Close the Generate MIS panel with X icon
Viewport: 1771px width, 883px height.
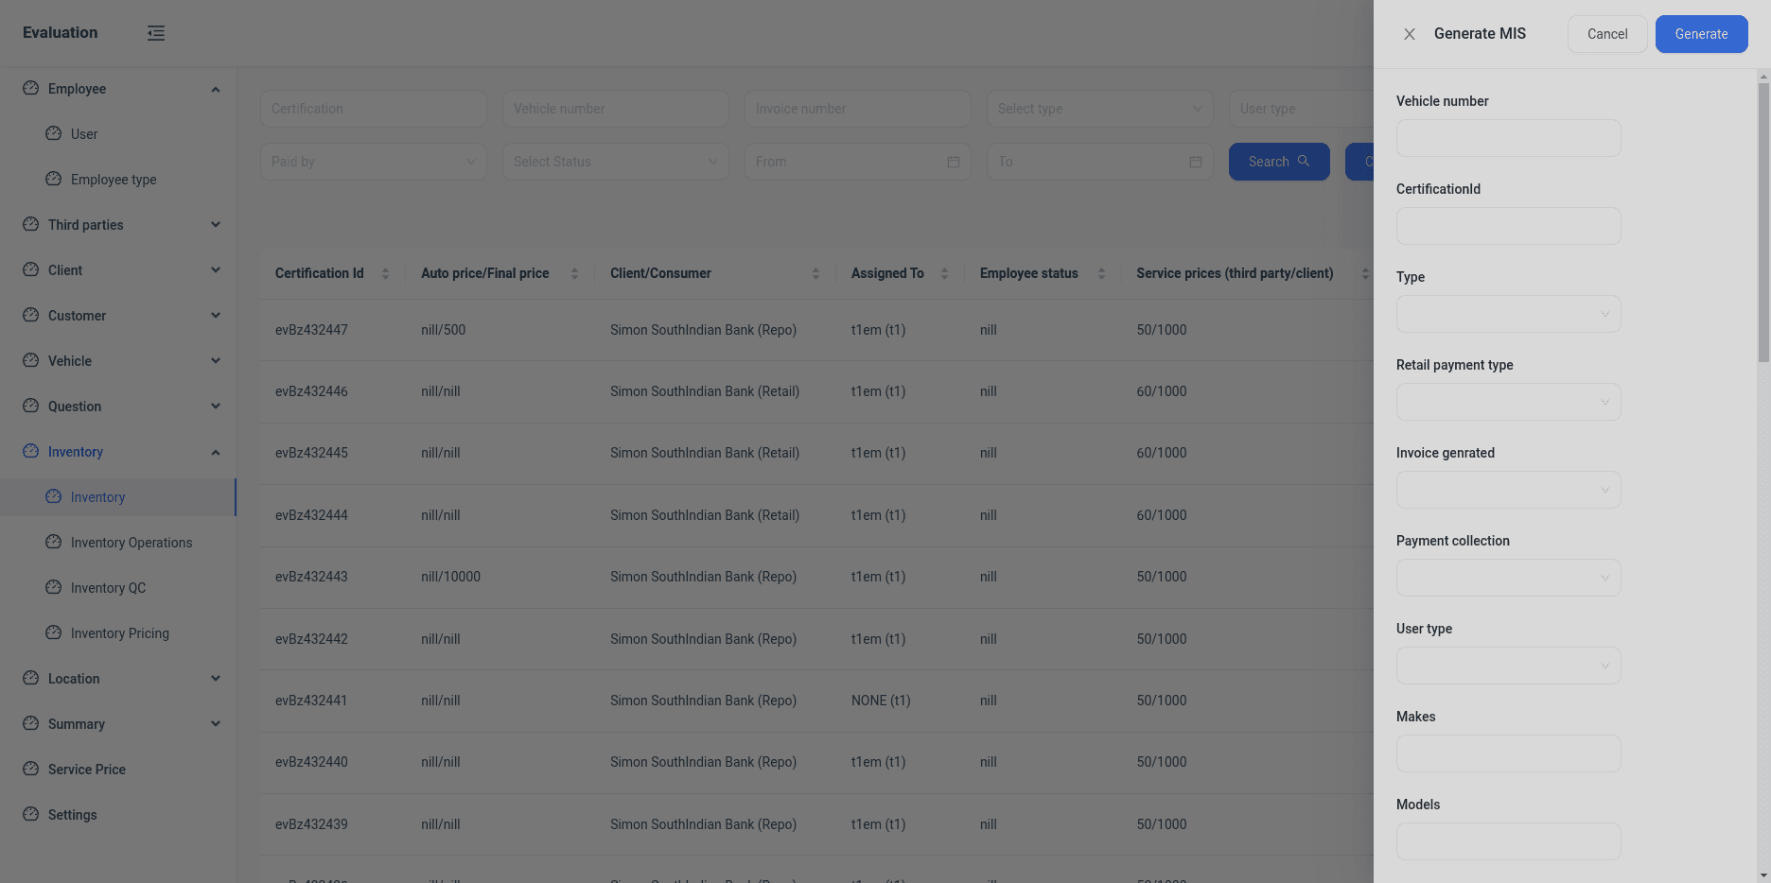pos(1410,34)
